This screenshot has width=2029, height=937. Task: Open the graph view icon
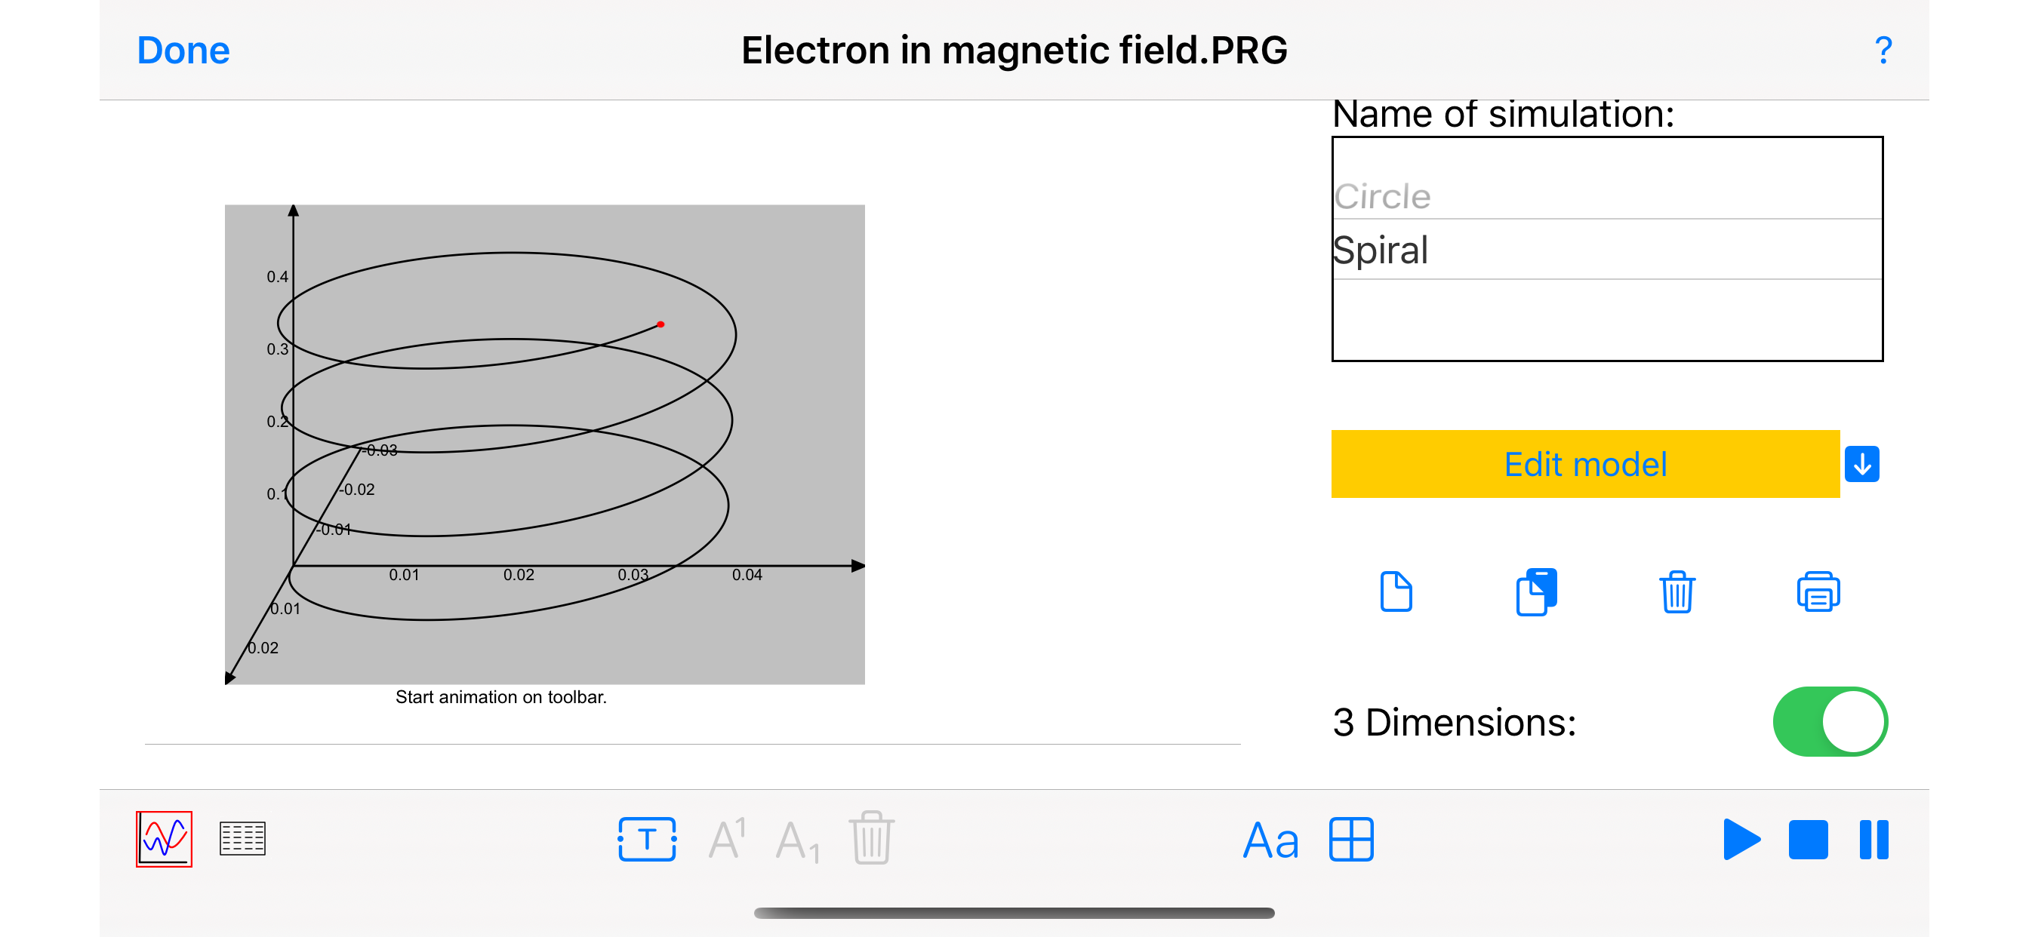(x=164, y=839)
